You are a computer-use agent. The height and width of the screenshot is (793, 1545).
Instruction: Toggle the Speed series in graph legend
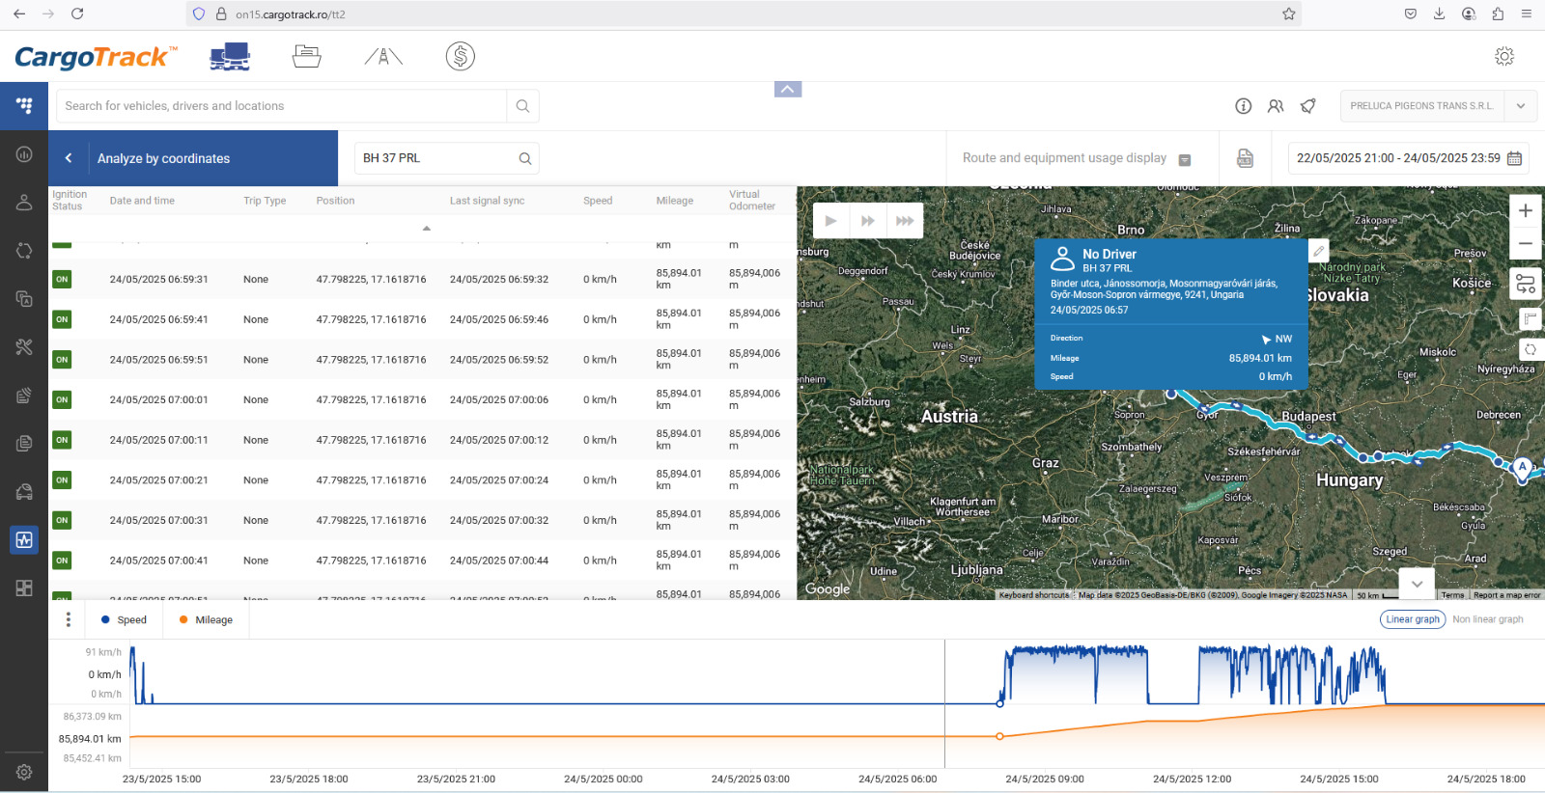124,620
